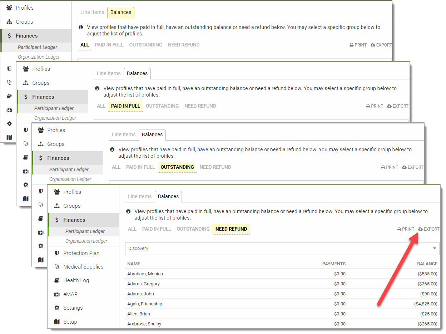
Task: Click the Print icon above the Discovery dropdown
Action: [x=399, y=229]
